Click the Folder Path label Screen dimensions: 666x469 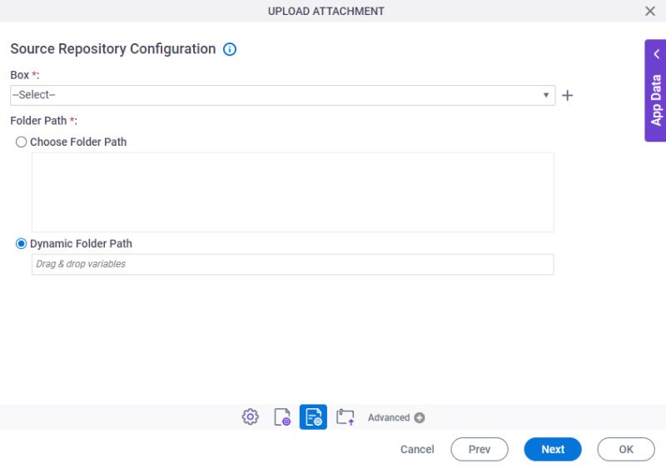point(43,121)
